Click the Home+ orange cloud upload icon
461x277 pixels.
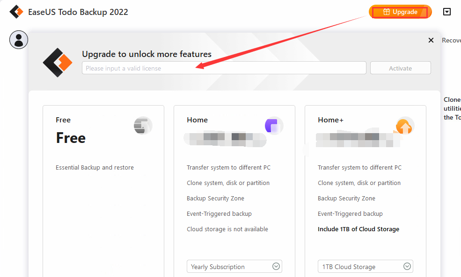(x=404, y=126)
